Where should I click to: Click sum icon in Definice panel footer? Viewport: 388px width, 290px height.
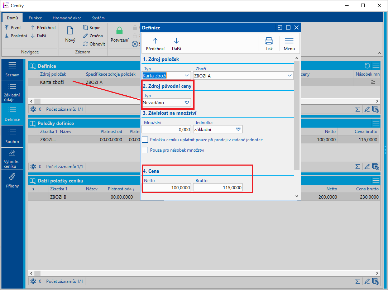point(358,109)
